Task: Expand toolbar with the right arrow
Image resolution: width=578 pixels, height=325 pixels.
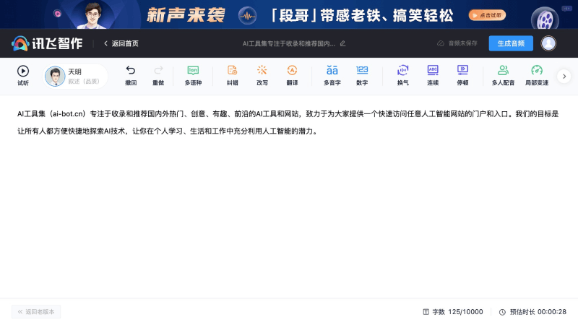Action: 564,76
